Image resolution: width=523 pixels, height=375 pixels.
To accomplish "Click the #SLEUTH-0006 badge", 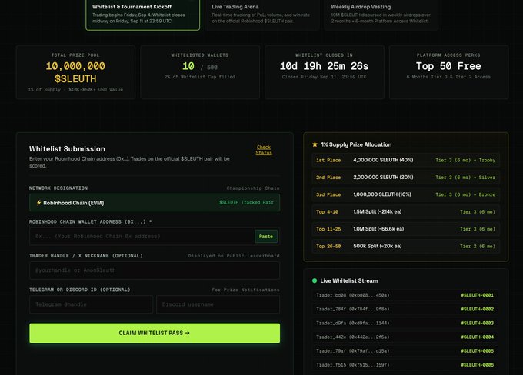I will point(478,365).
